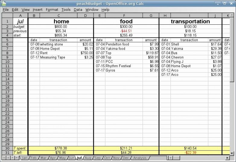Screen dimensions: 236x162
Task: Select row 8 header
Action: (x=6, y=53)
